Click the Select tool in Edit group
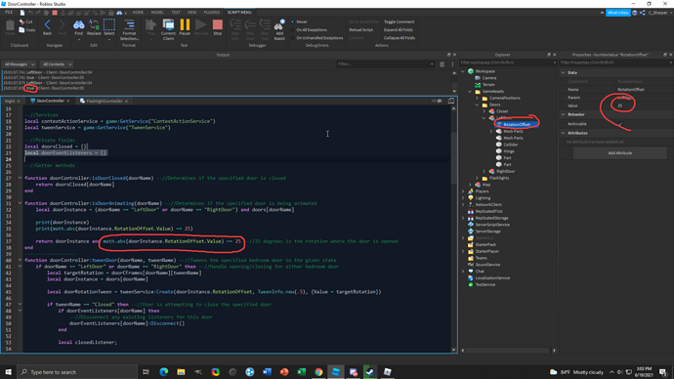This screenshot has width=674, height=379. coord(109,27)
